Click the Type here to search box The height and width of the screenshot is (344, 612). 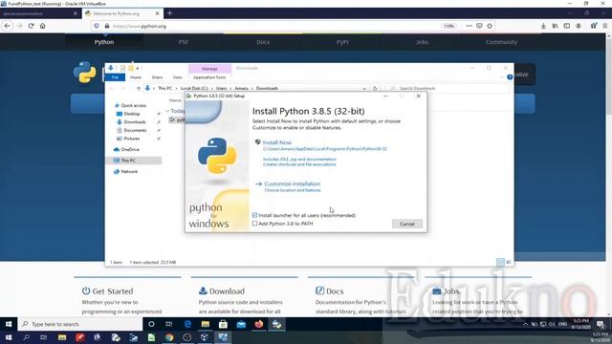pyautogui.click(x=80, y=324)
